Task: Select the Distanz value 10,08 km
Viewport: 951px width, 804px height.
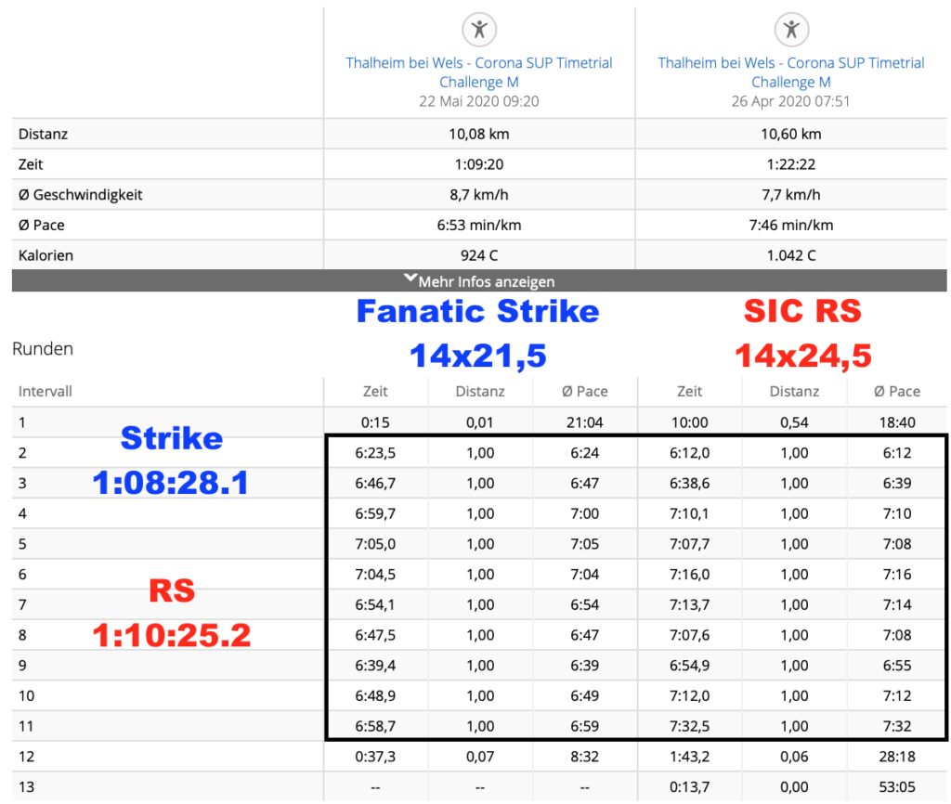Action: click(x=479, y=134)
